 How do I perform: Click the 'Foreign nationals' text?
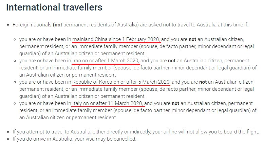click(x=32, y=25)
